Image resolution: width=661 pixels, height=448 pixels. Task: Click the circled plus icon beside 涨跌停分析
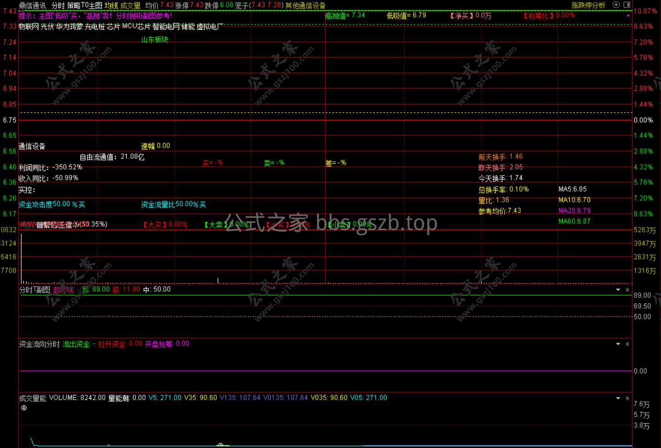616,5
